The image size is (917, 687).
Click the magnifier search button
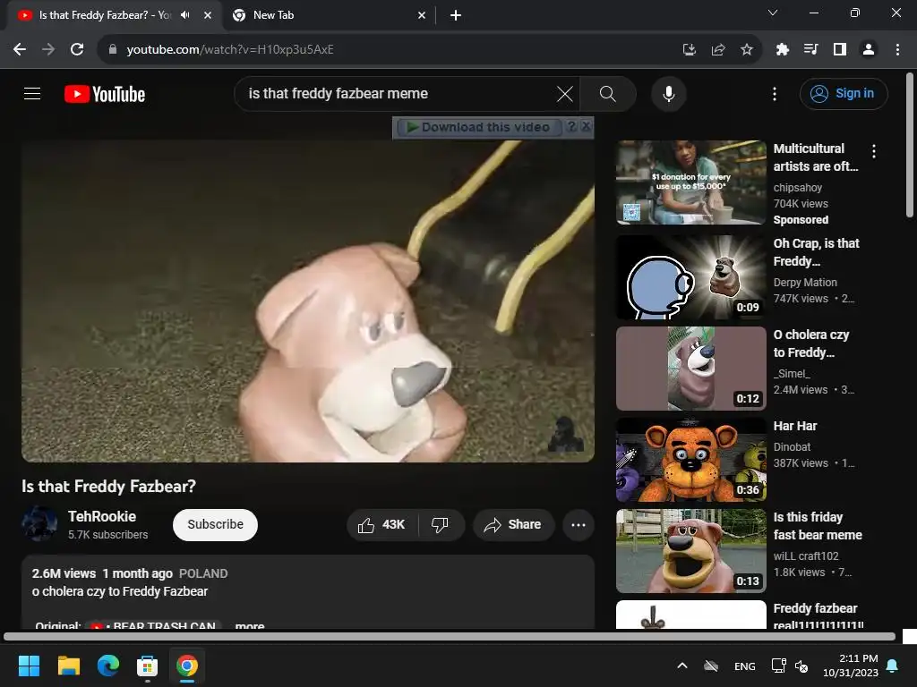(608, 93)
